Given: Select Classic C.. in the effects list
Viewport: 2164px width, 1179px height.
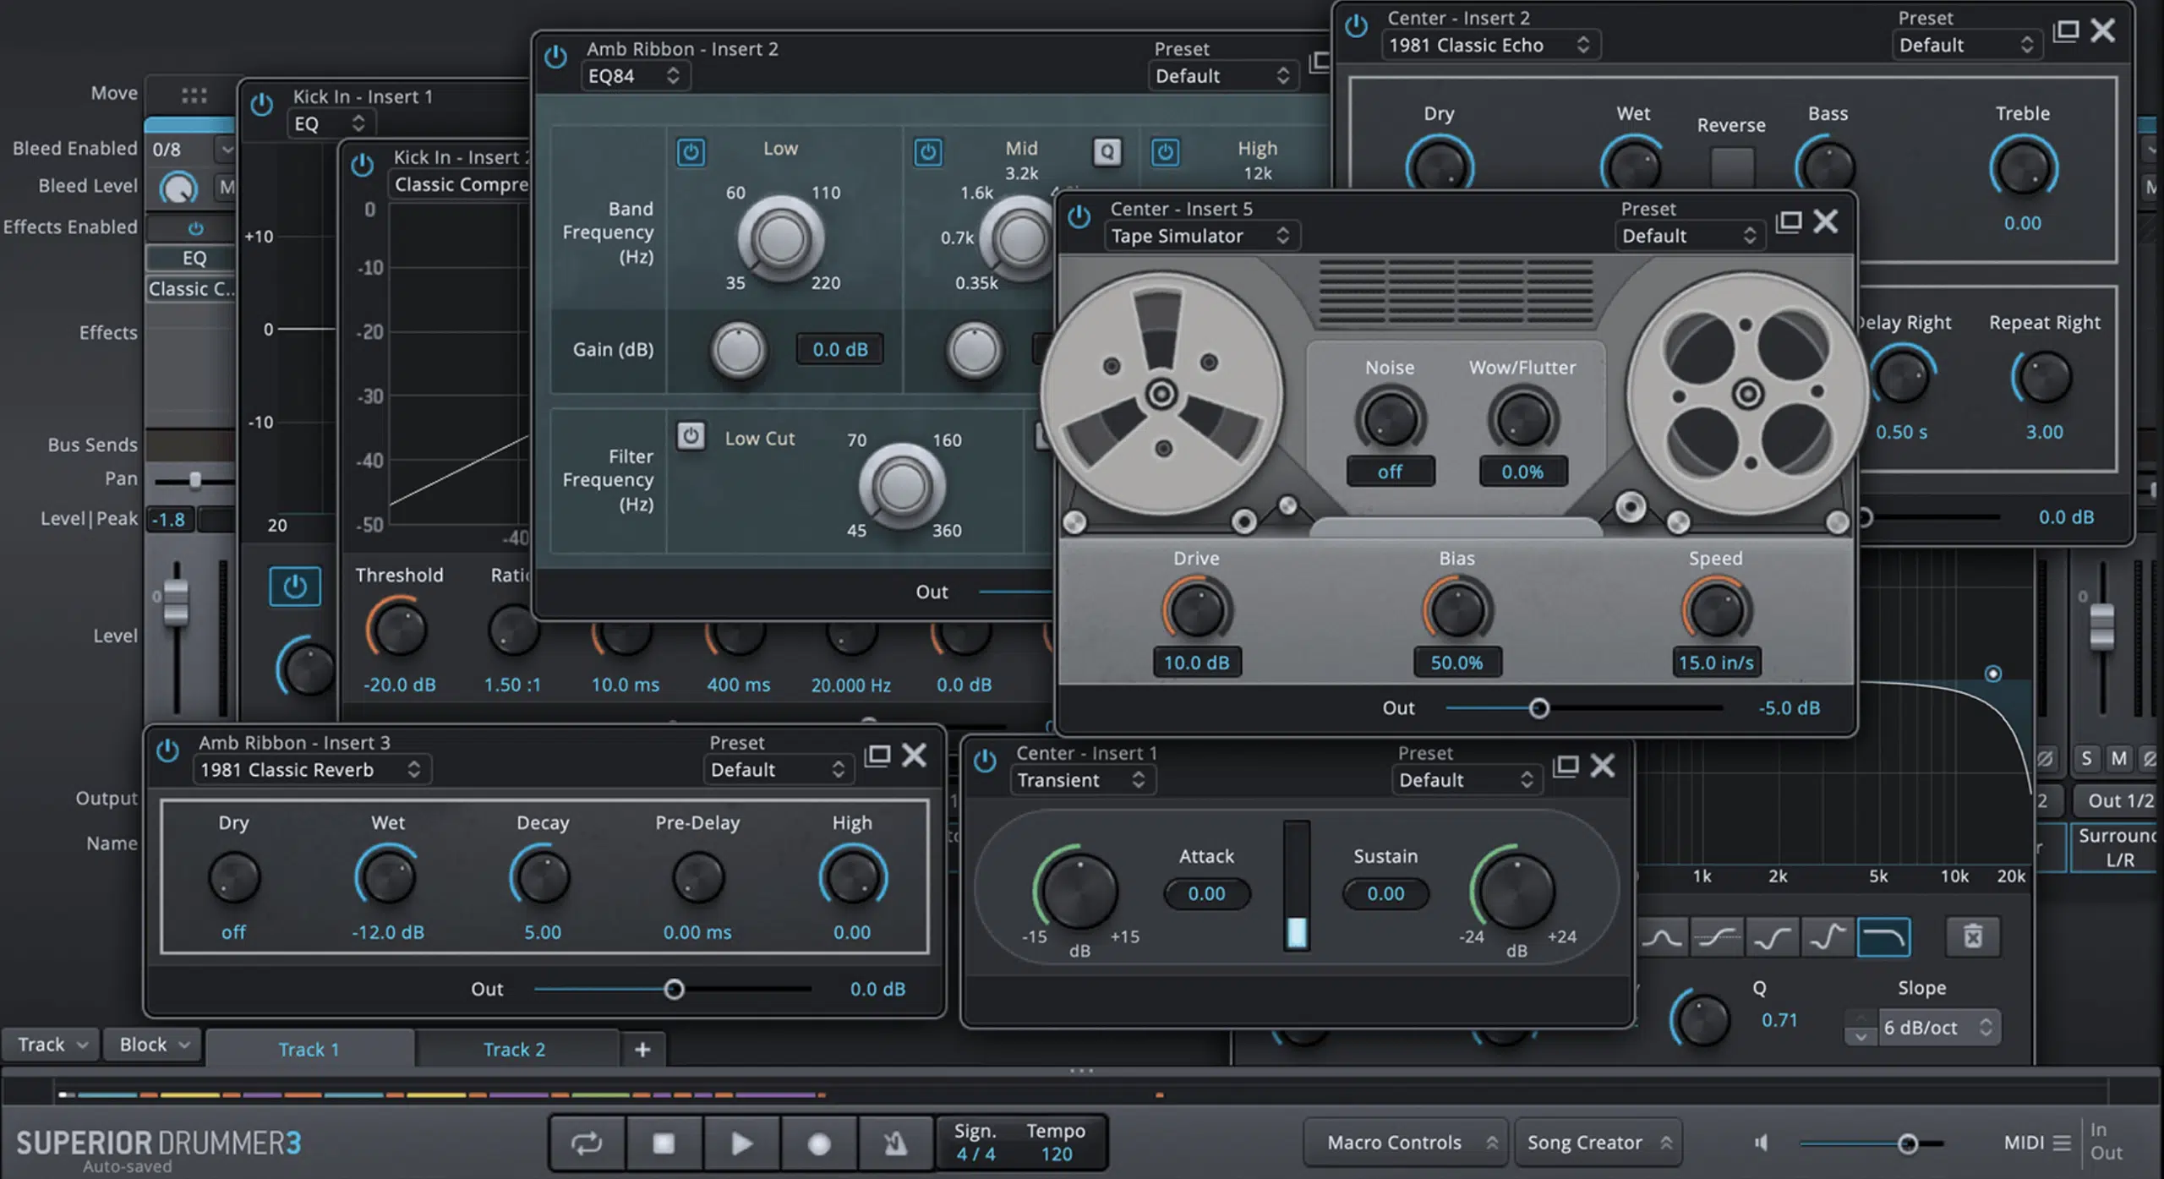Looking at the screenshot, I should point(192,289).
